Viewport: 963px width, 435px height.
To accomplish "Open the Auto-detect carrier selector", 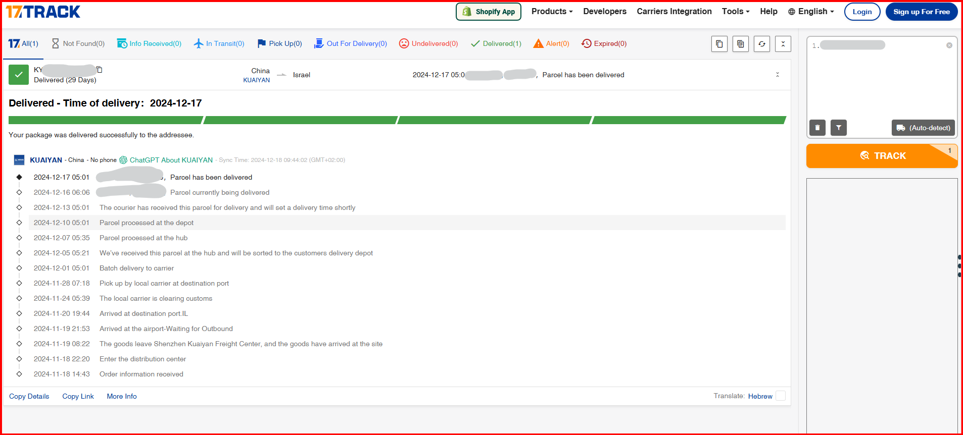I will click(x=923, y=128).
